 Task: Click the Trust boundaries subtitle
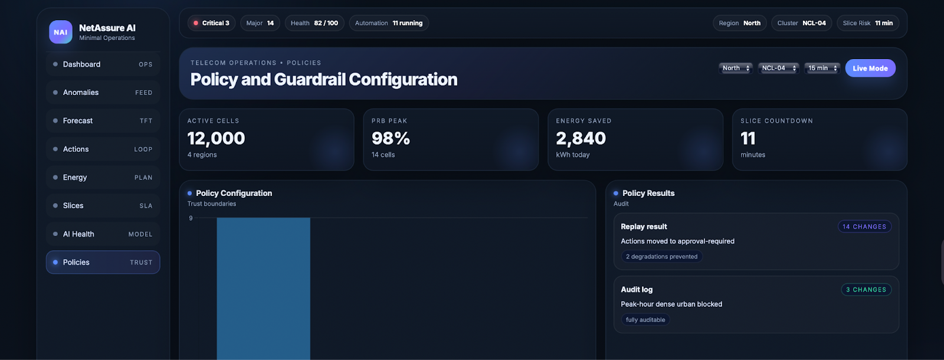212,204
